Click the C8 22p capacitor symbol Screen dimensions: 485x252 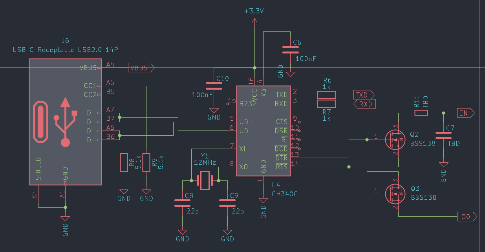click(182, 203)
